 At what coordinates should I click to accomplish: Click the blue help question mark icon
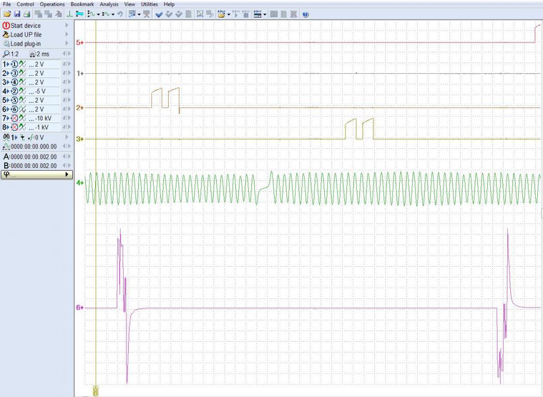pyautogui.click(x=305, y=14)
